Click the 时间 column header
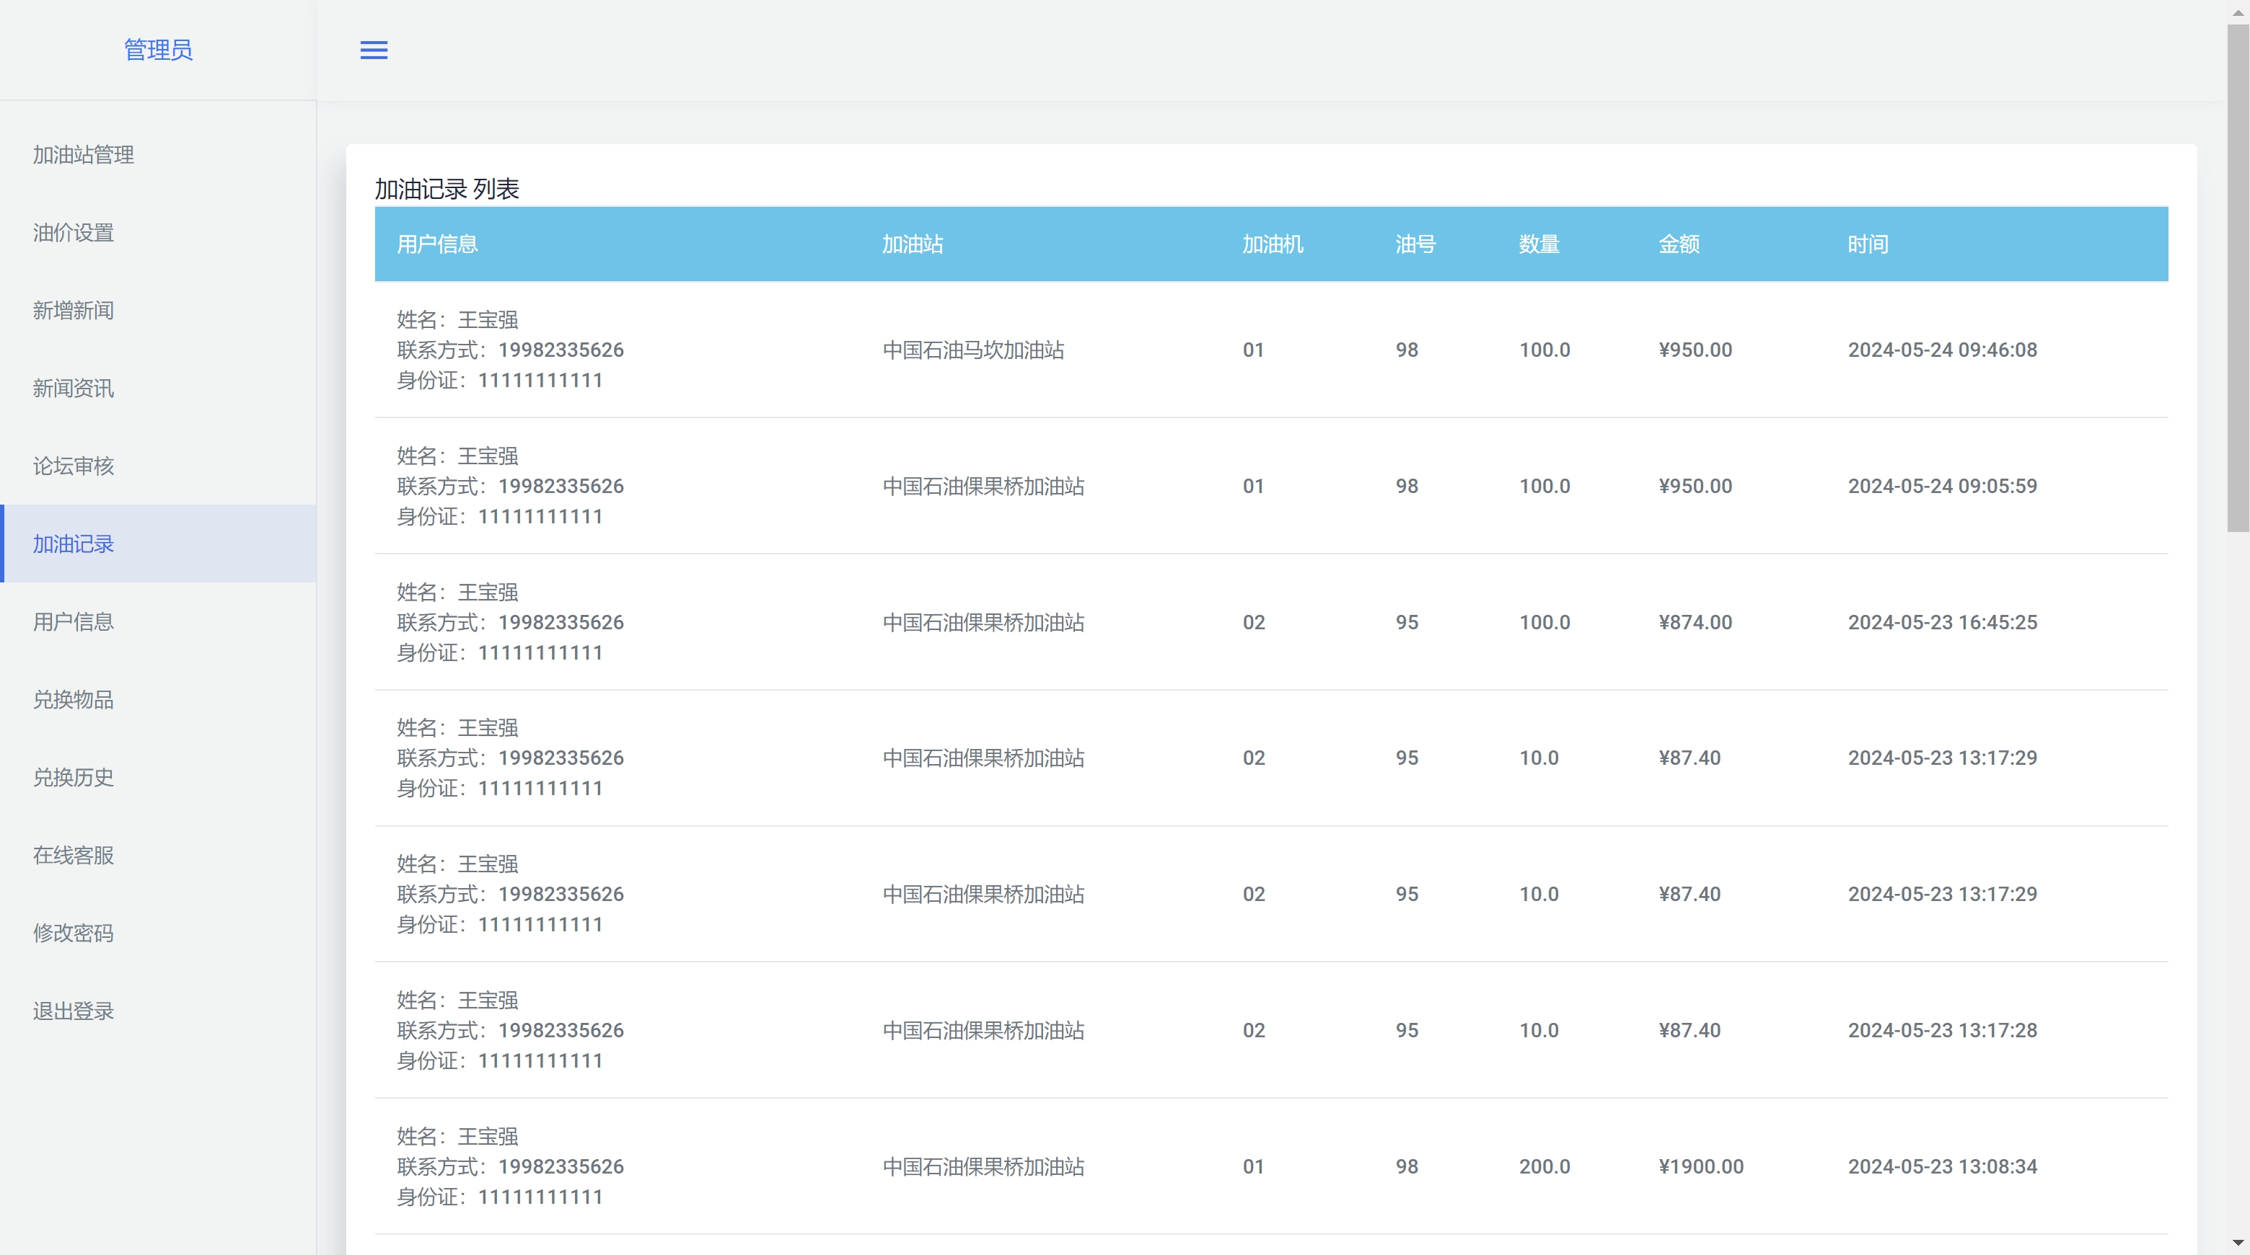Image resolution: width=2250 pixels, height=1255 pixels. pyautogui.click(x=1868, y=244)
